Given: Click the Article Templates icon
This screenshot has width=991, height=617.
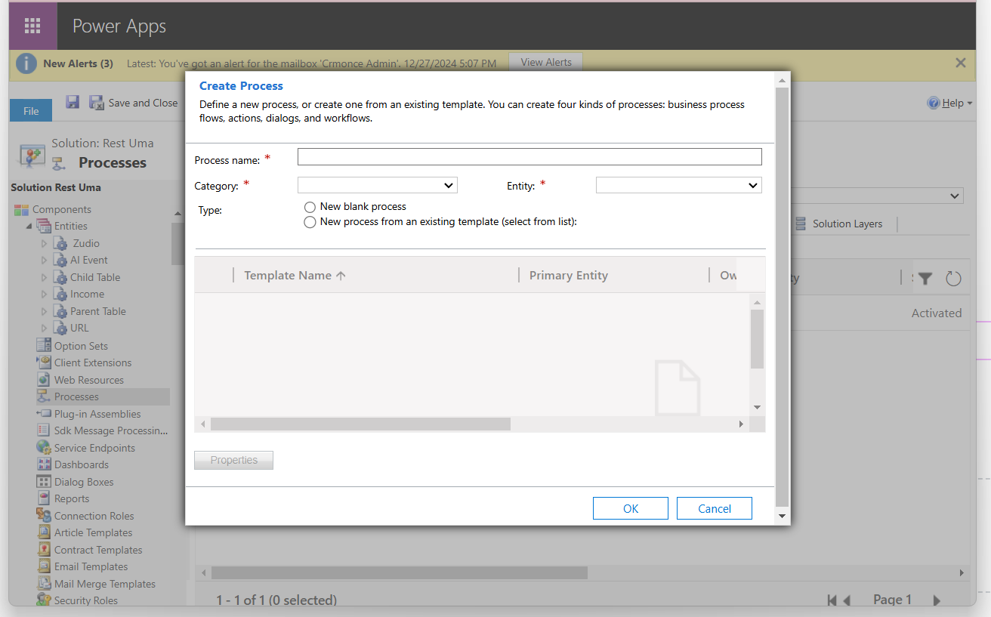Looking at the screenshot, I should pyautogui.click(x=44, y=532).
